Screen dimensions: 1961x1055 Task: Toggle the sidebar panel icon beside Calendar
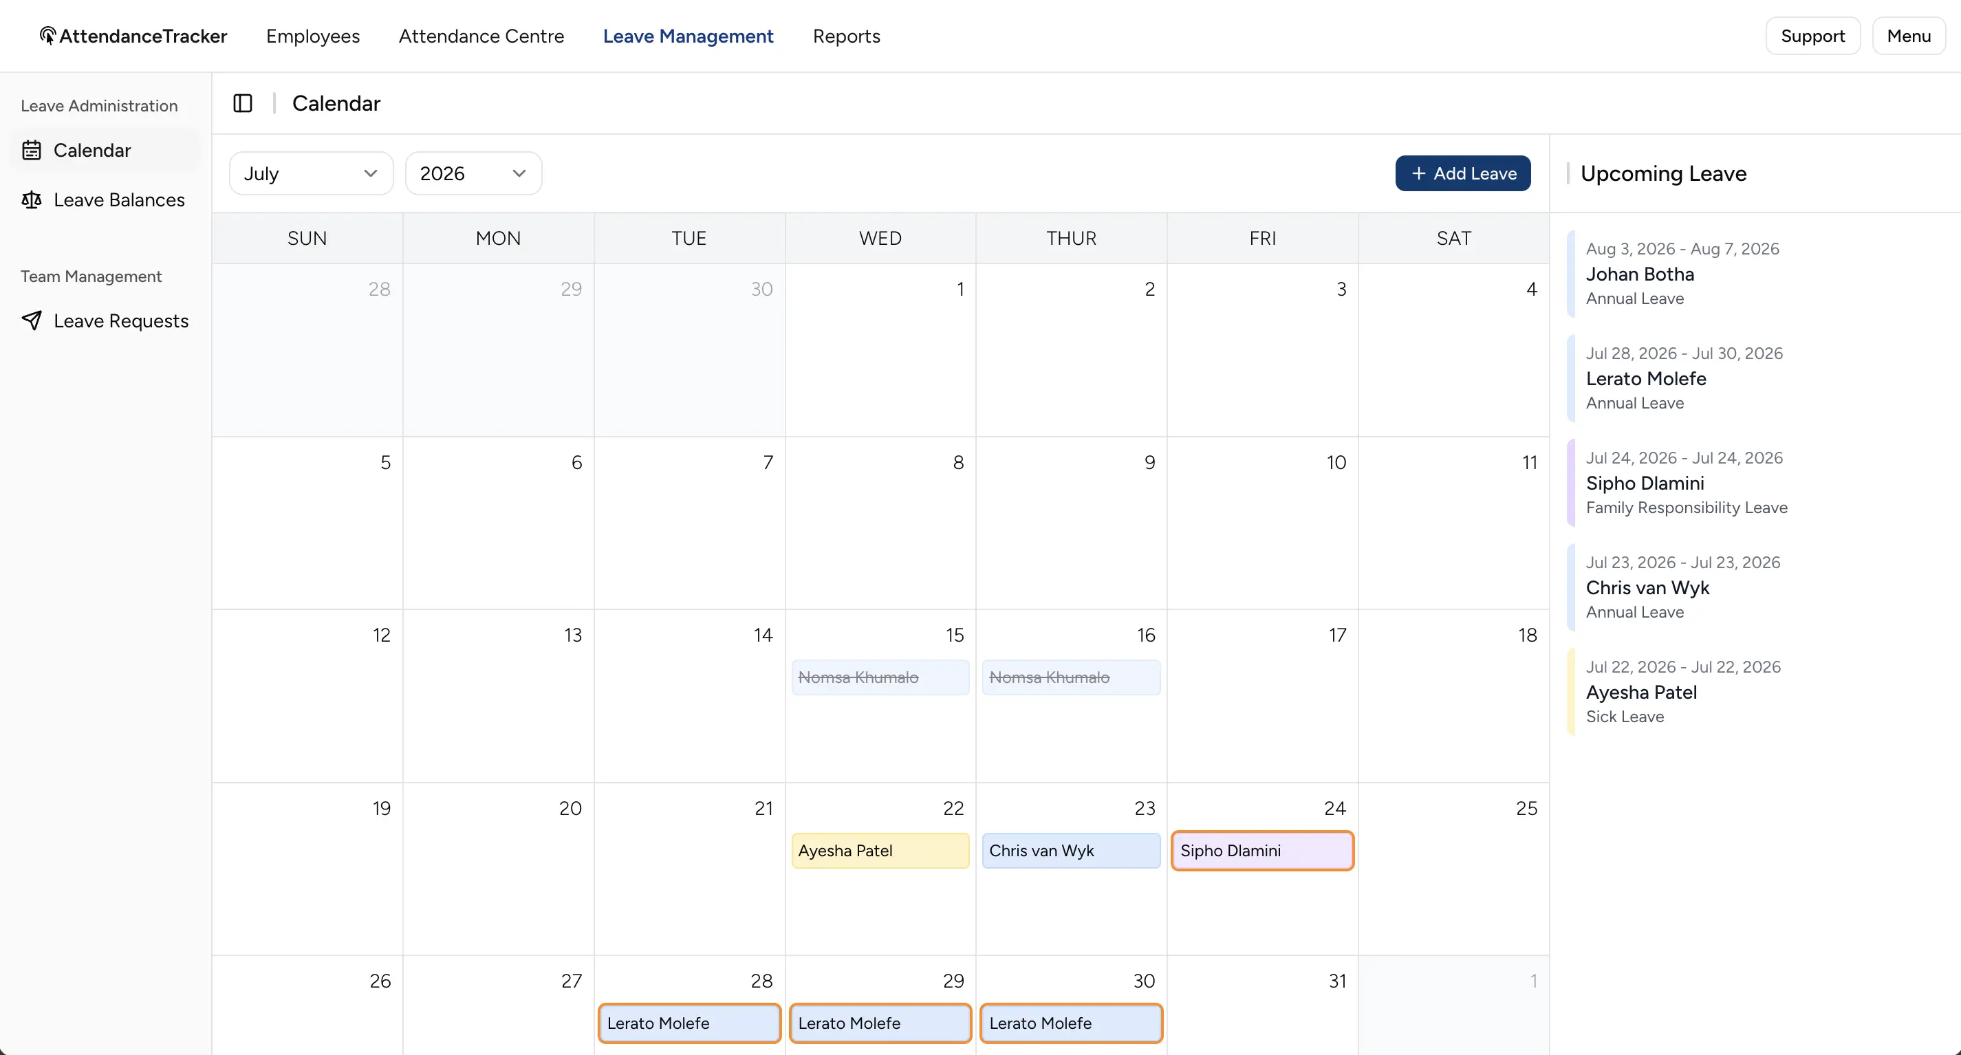click(243, 104)
